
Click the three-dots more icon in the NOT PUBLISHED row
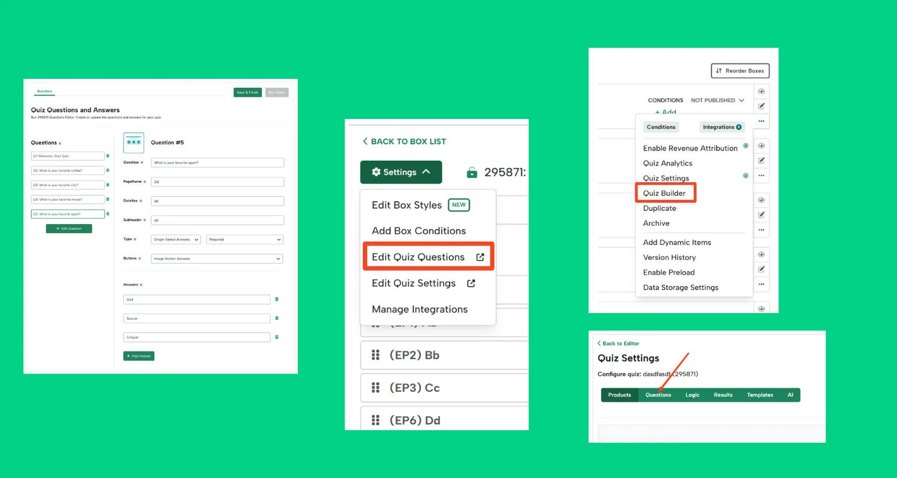tap(761, 121)
